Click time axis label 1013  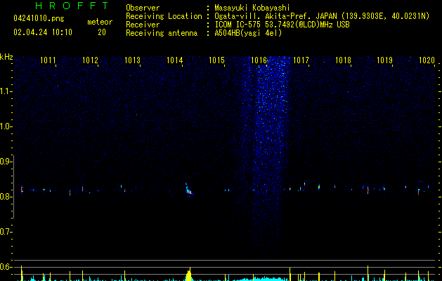pyautogui.click(x=132, y=60)
